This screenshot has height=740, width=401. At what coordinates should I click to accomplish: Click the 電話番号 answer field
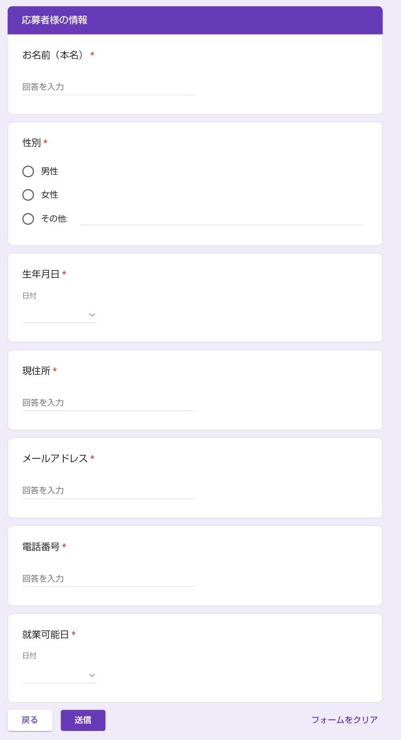[108, 578]
